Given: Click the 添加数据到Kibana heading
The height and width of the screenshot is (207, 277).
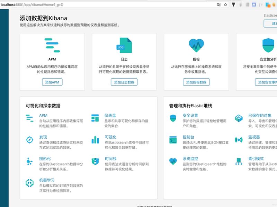Looking at the screenshot, I should pyautogui.click(x=44, y=18).
